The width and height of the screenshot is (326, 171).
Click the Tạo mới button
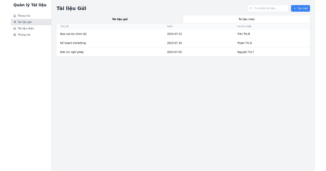300,8
